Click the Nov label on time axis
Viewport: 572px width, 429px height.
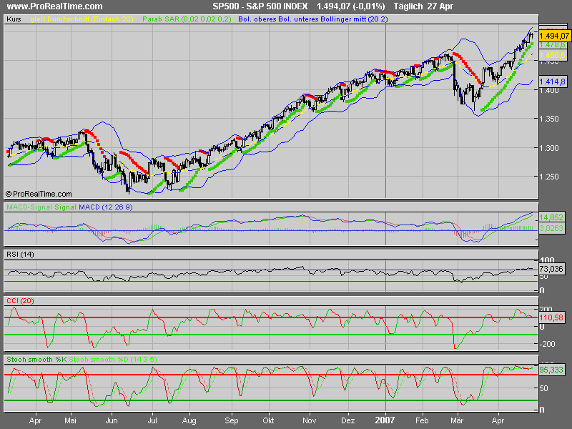(310, 420)
